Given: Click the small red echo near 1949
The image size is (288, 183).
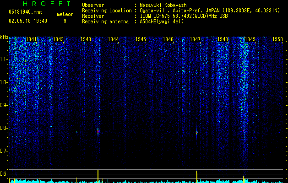Looking at the screenshot, I should point(244,130).
